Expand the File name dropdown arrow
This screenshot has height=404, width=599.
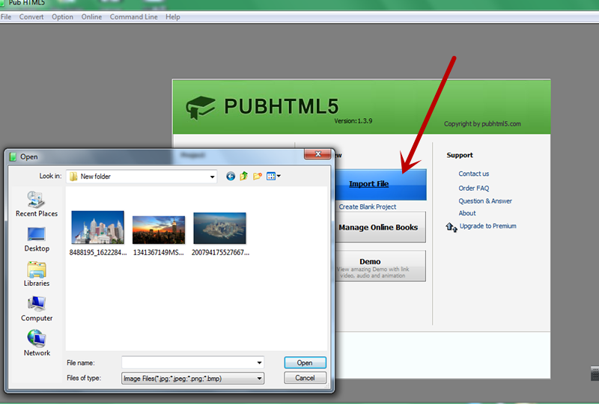[259, 363]
